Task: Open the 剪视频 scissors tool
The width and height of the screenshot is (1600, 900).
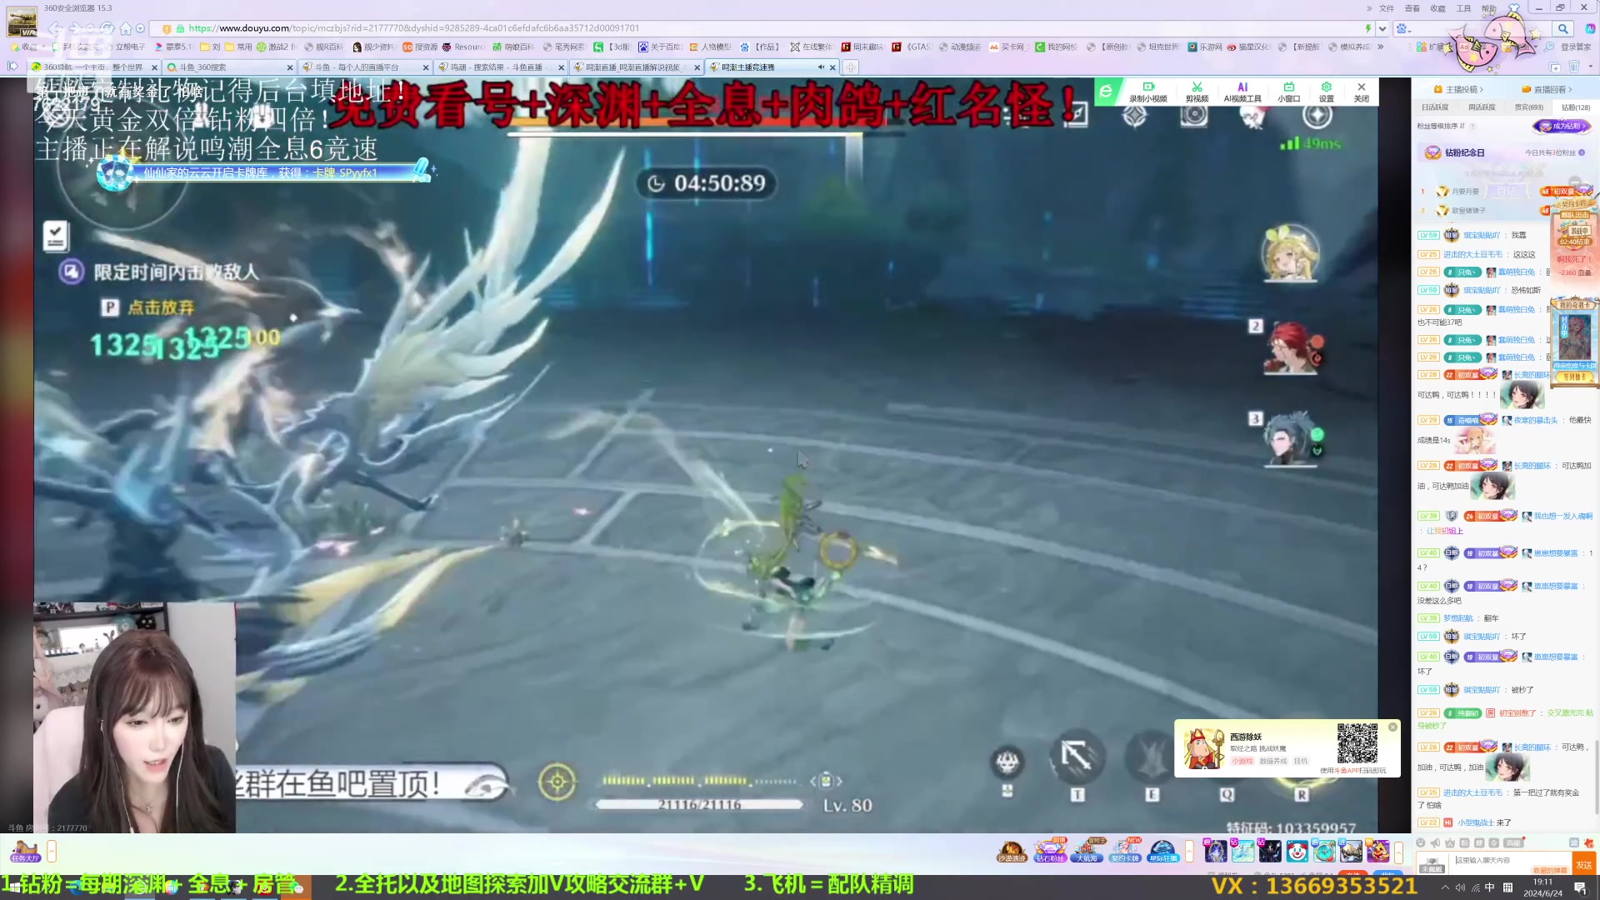Action: [1197, 92]
